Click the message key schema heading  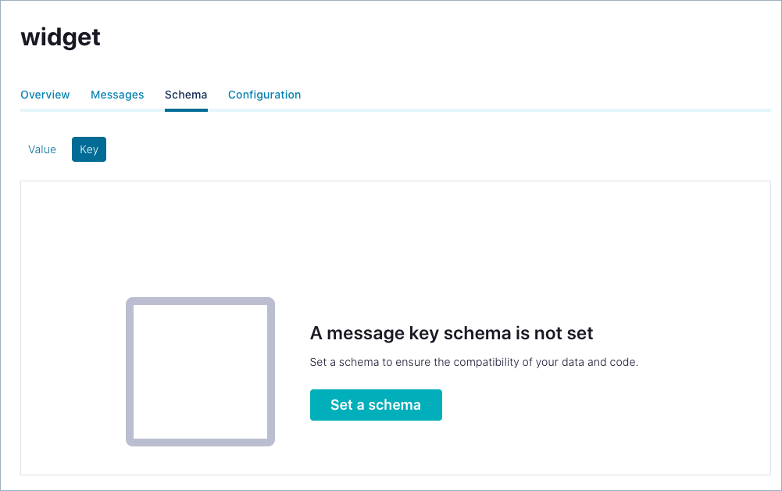[452, 332]
